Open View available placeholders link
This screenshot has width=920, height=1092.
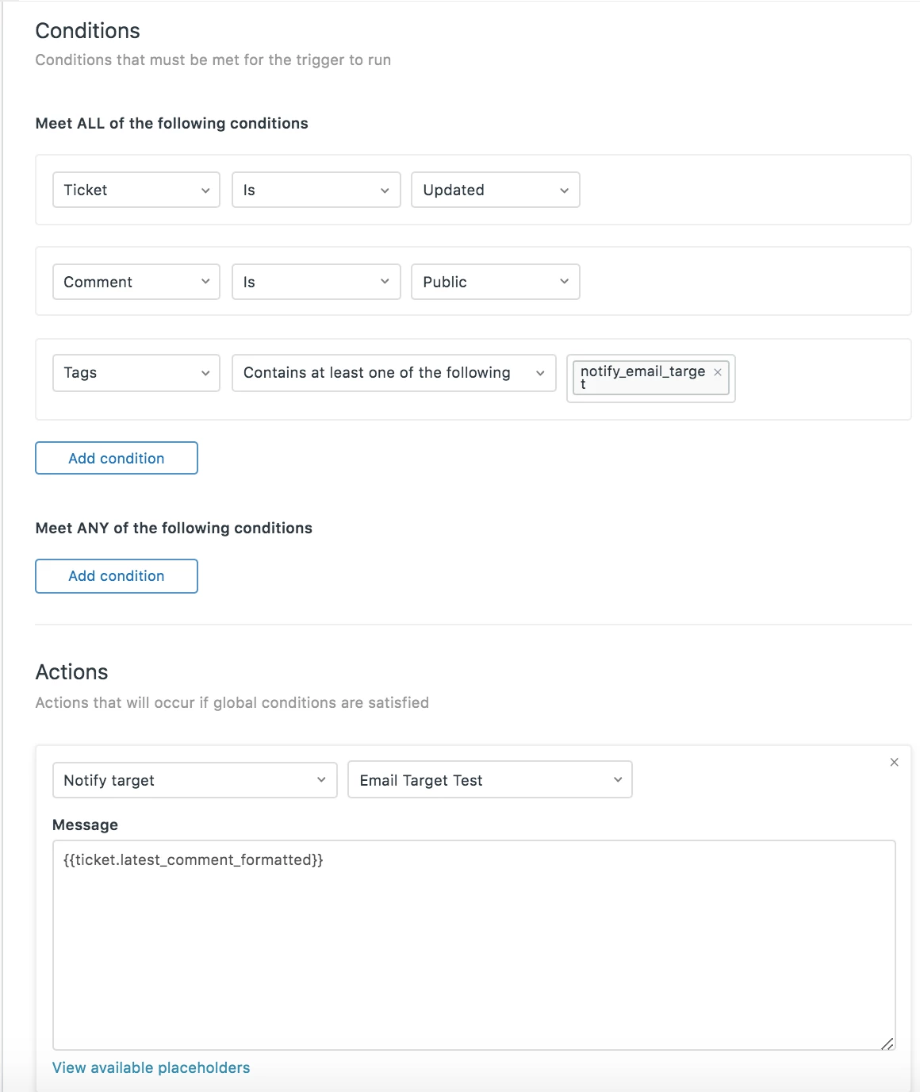pyautogui.click(x=151, y=1068)
